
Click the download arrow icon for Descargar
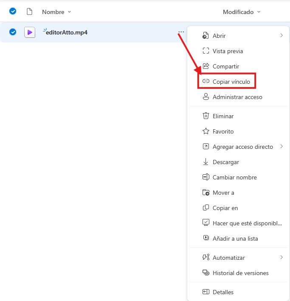(206, 162)
